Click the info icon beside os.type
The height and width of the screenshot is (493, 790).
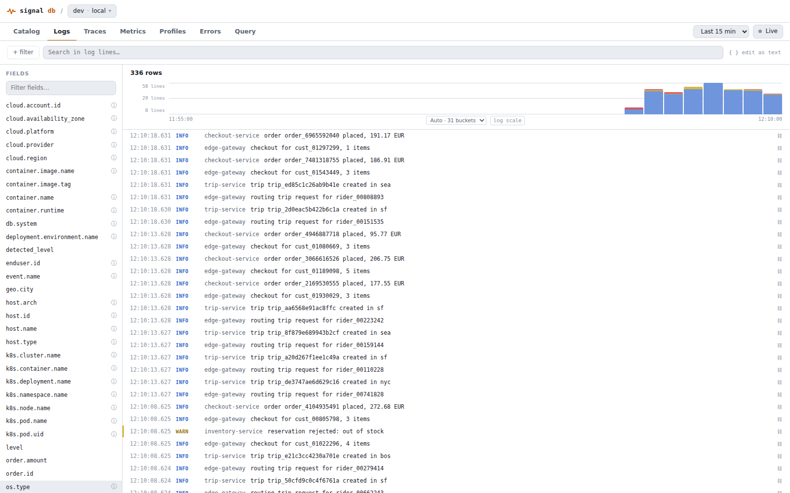tap(114, 487)
